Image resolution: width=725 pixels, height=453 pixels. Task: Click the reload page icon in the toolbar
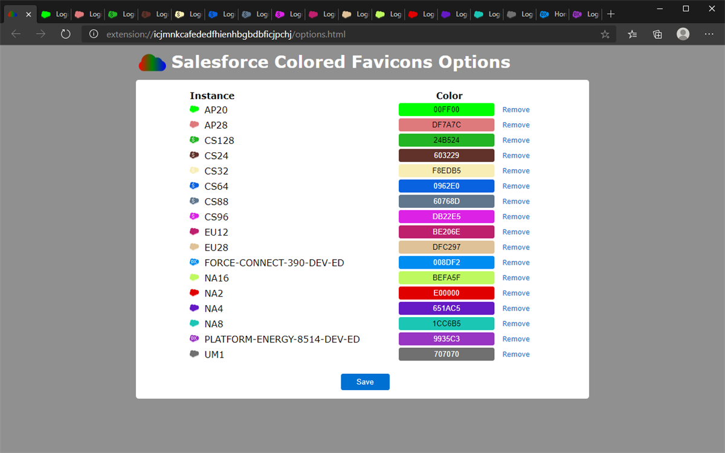65,34
